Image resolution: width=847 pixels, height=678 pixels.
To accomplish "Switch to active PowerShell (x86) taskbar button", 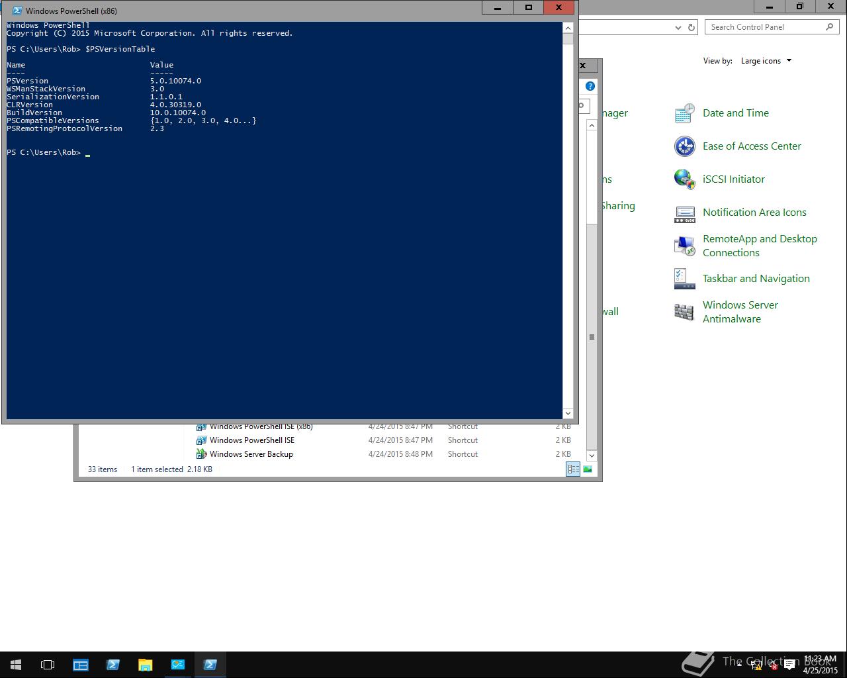I will click(x=210, y=665).
